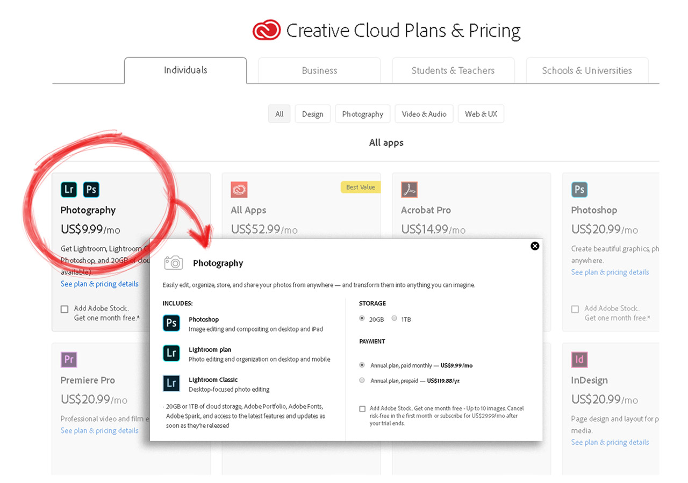Click the Photoshop card title

click(594, 210)
